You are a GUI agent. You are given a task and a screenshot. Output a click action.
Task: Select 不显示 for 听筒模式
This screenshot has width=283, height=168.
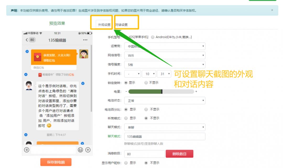tap(146, 118)
